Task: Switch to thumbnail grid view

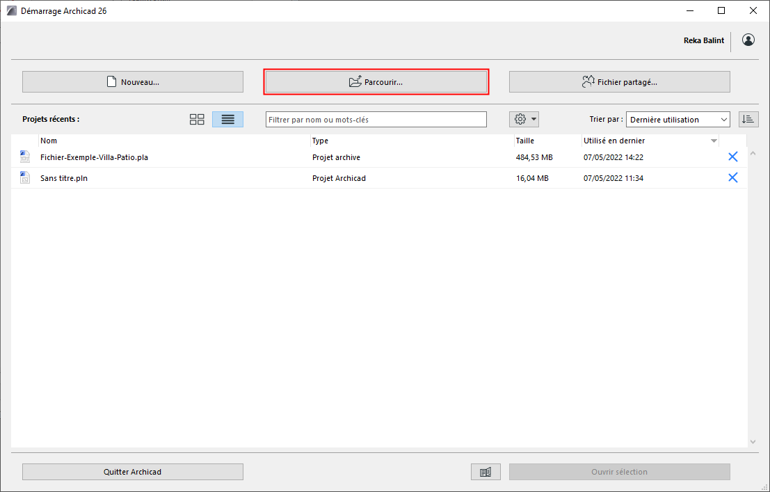Action: (197, 120)
